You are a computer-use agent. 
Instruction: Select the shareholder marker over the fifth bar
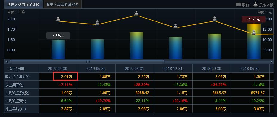(215, 19)
